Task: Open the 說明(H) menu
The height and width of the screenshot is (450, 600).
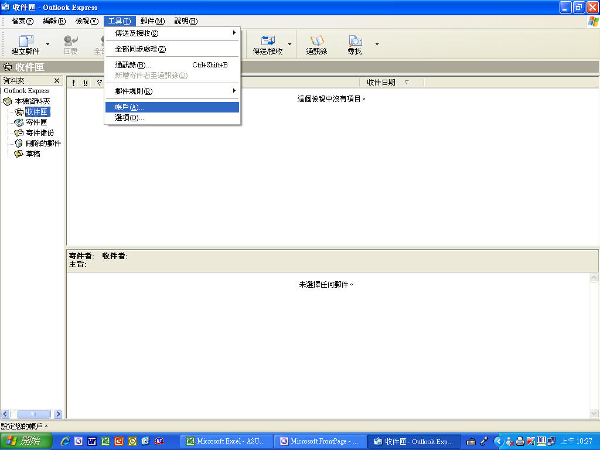Action: pyautogui.click(x=186, y=21)
